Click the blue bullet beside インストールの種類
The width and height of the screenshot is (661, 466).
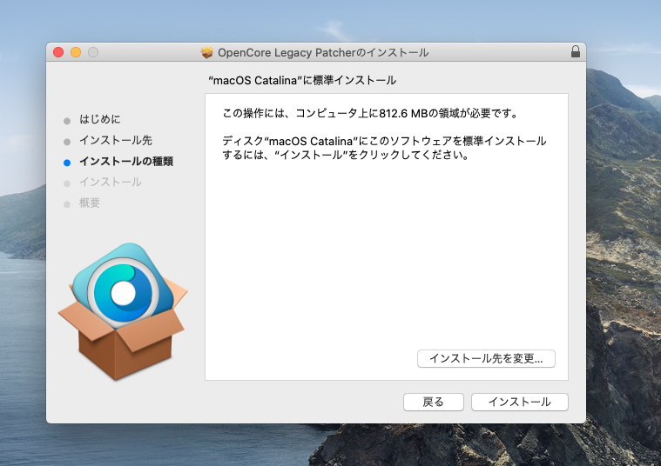67,162
